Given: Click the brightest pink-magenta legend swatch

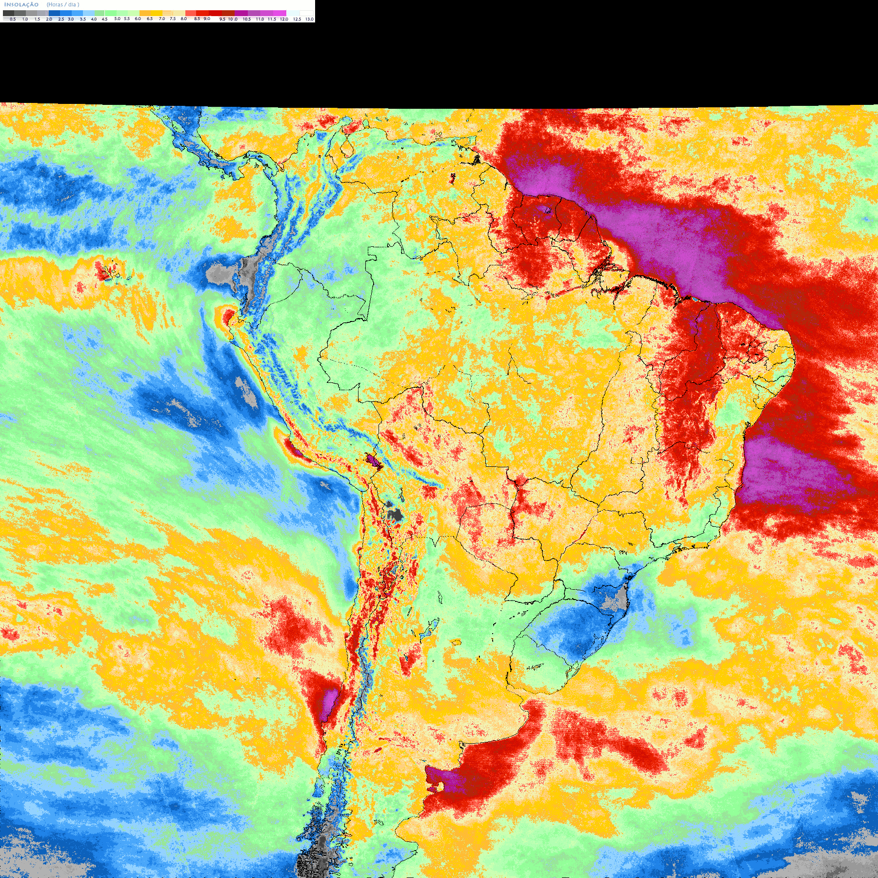Looking at the screenshot, I should 279,13.
